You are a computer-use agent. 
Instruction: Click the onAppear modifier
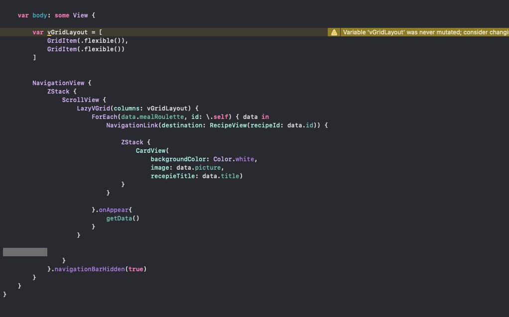(x=114, y=210)
